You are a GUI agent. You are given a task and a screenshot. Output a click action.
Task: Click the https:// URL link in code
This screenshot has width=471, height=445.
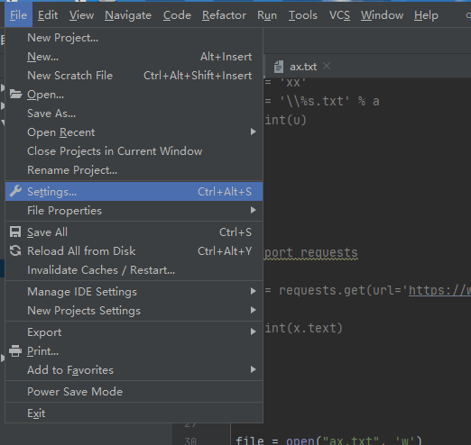point(439,290)
